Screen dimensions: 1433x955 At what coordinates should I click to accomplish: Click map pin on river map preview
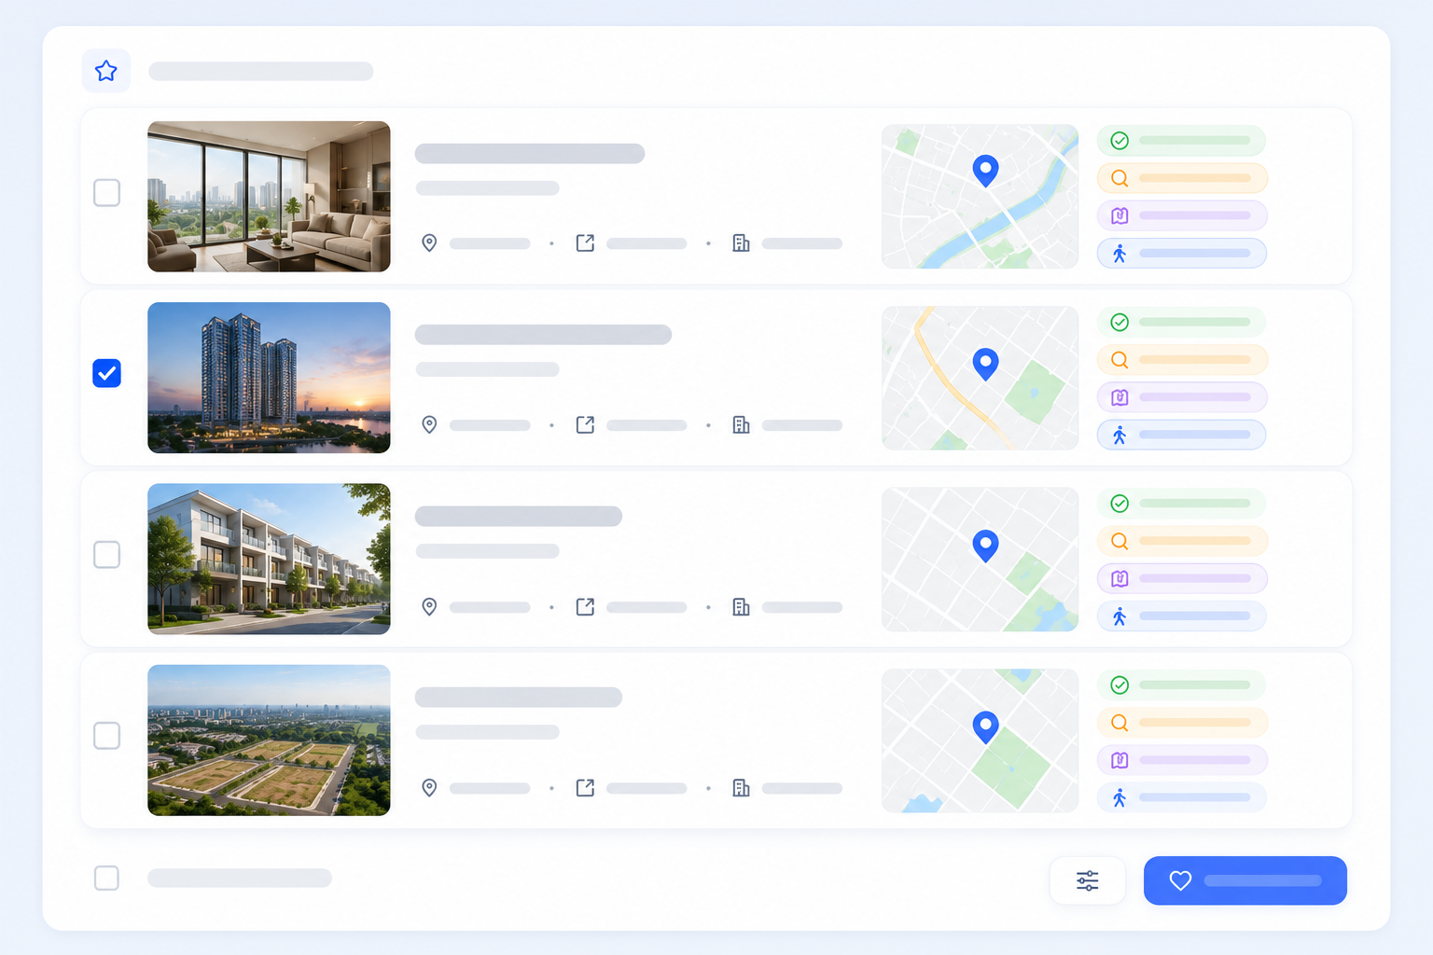click(985, 171)
